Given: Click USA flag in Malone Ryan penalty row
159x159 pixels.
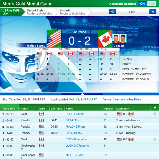Looking at the screenshot, I should (41, 127).
